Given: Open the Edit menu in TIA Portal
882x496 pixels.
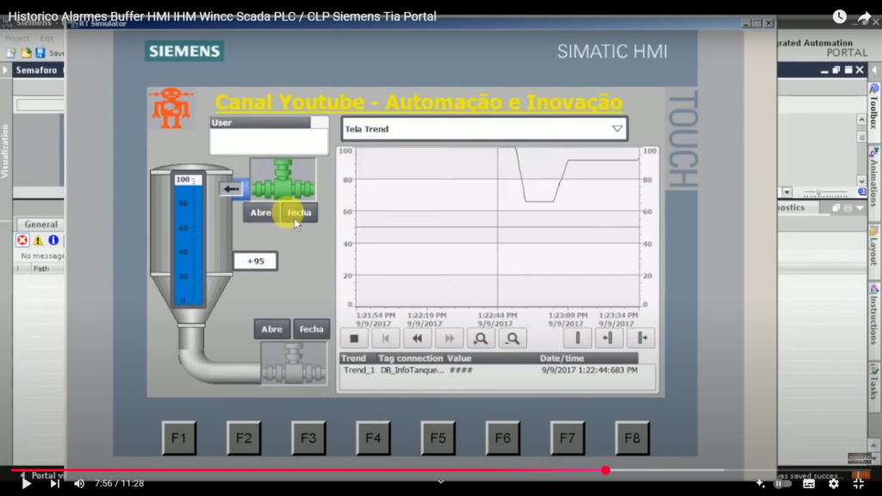Looking at the screenshot, I should (x=47, y=38).
